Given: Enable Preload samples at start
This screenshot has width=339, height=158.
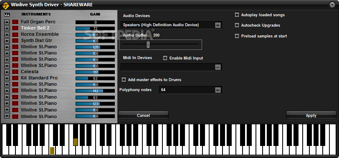Looking at the screenshot, I should [237, 36].
